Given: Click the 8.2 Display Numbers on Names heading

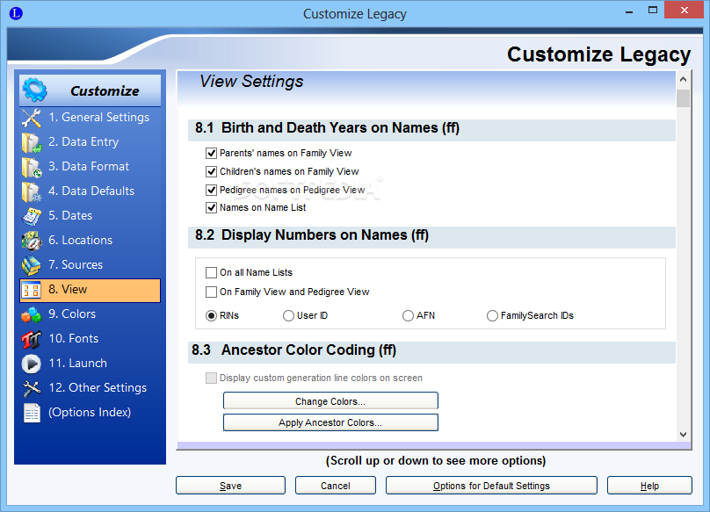Looking at the screenshot, I should (312, 235).
